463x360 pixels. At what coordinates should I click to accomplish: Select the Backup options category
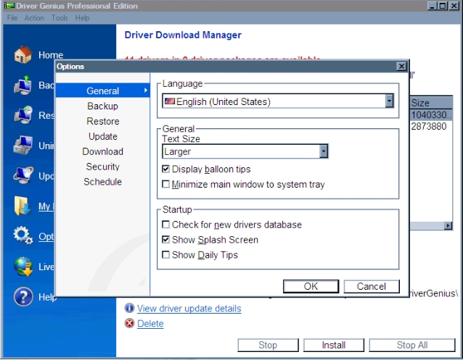(103, 106)
